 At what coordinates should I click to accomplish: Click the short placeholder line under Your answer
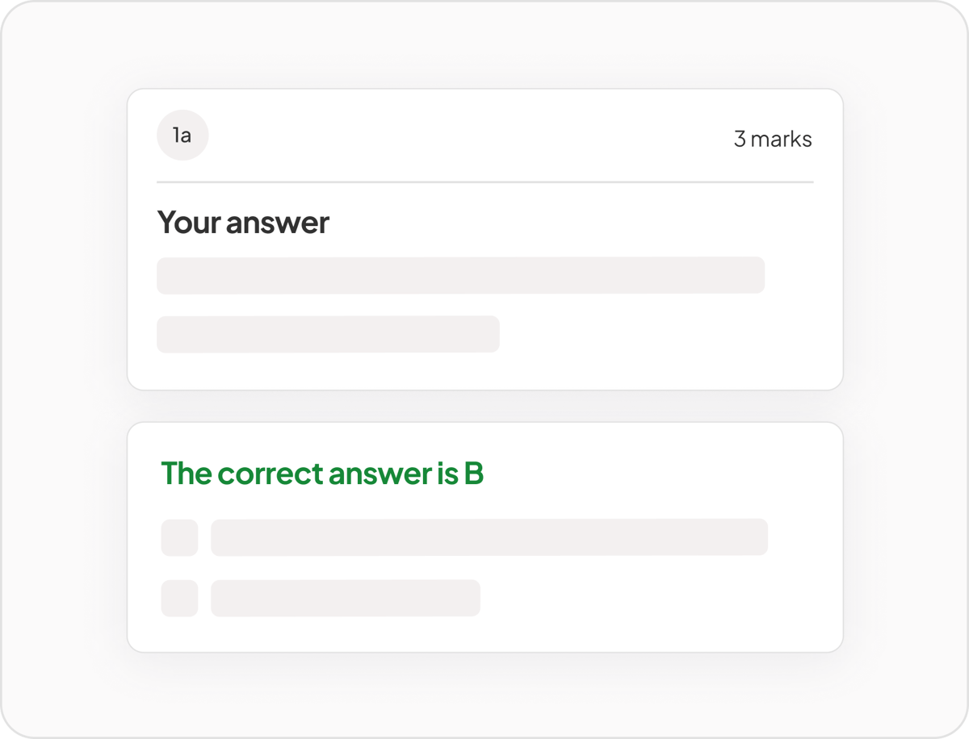point(328,334)
